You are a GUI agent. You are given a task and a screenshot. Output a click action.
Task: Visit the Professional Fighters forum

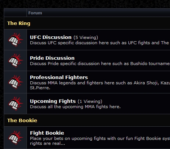59,78
